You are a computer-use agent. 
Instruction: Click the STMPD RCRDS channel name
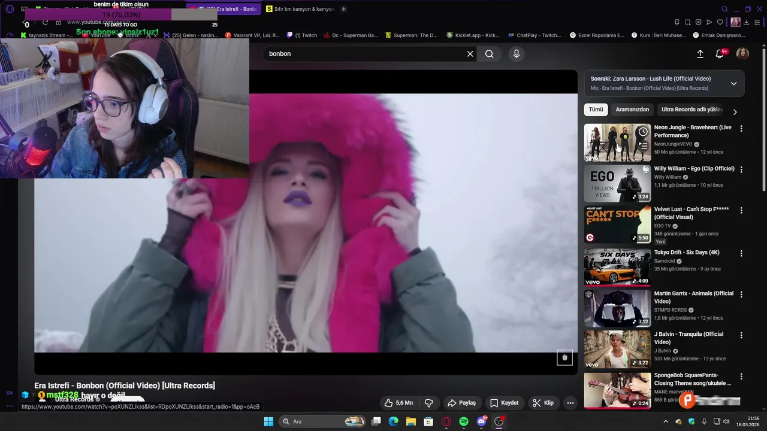click(671, 310)
